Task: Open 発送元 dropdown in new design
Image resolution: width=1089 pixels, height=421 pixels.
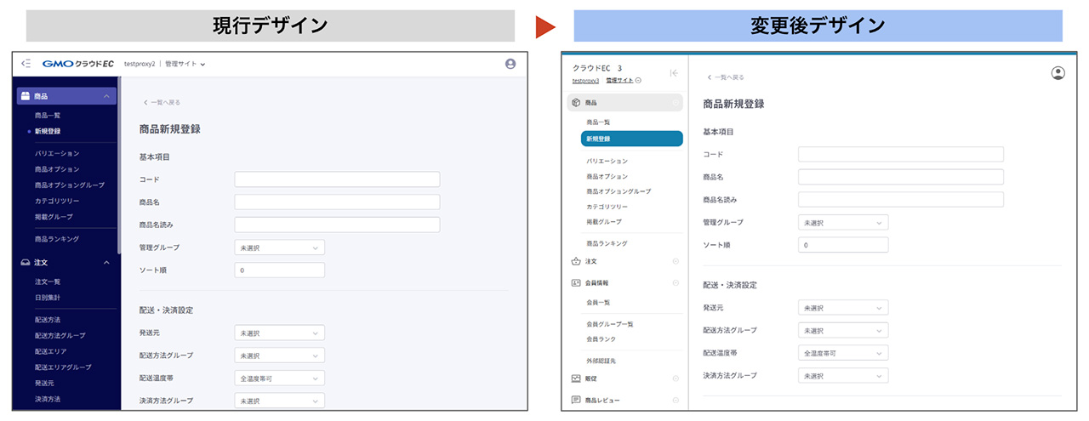Action: tap(843, 308)
